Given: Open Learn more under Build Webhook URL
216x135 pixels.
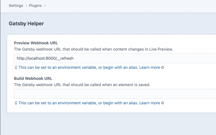Looking at the screenshot, I should pyautogui.click(x=150, y=103).
